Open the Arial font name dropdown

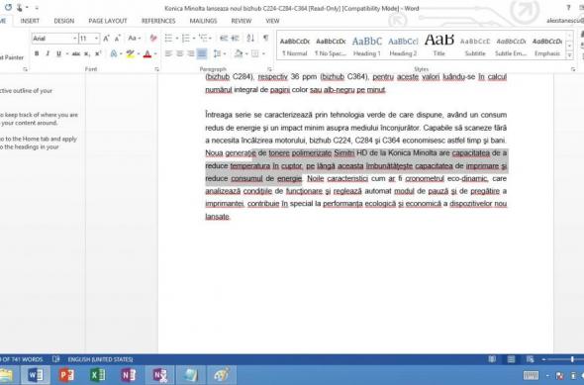[74, 39]
